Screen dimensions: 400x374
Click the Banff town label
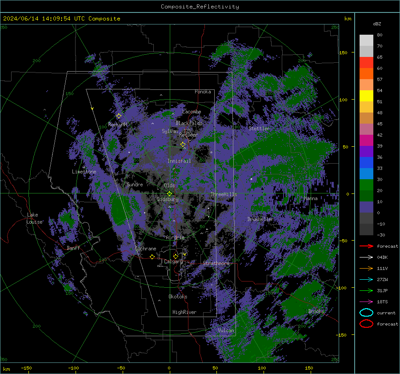click(x=73, y=248)
